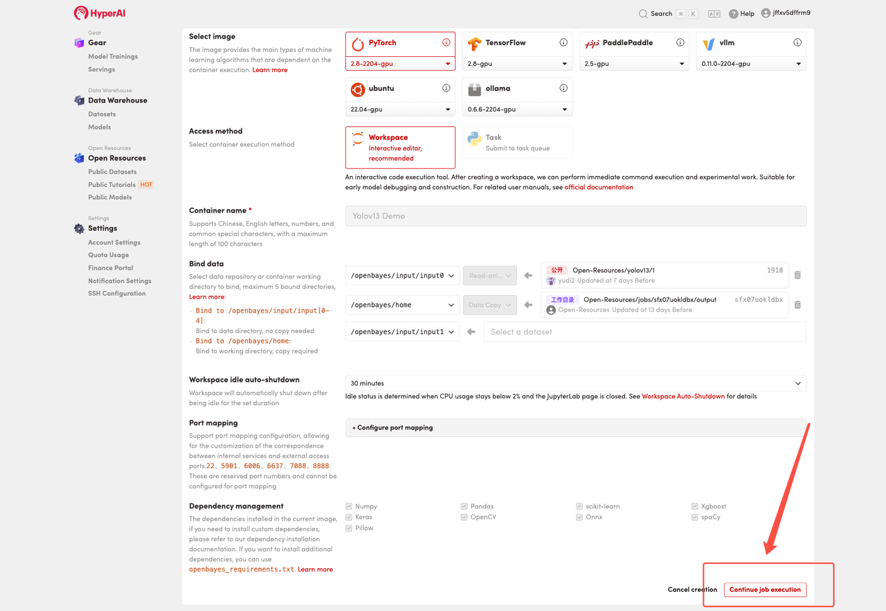Toggle the Pandas dependency checkbox
Image resolution: width=886 pixels, height=611 pixels.
tap(464, 506)
